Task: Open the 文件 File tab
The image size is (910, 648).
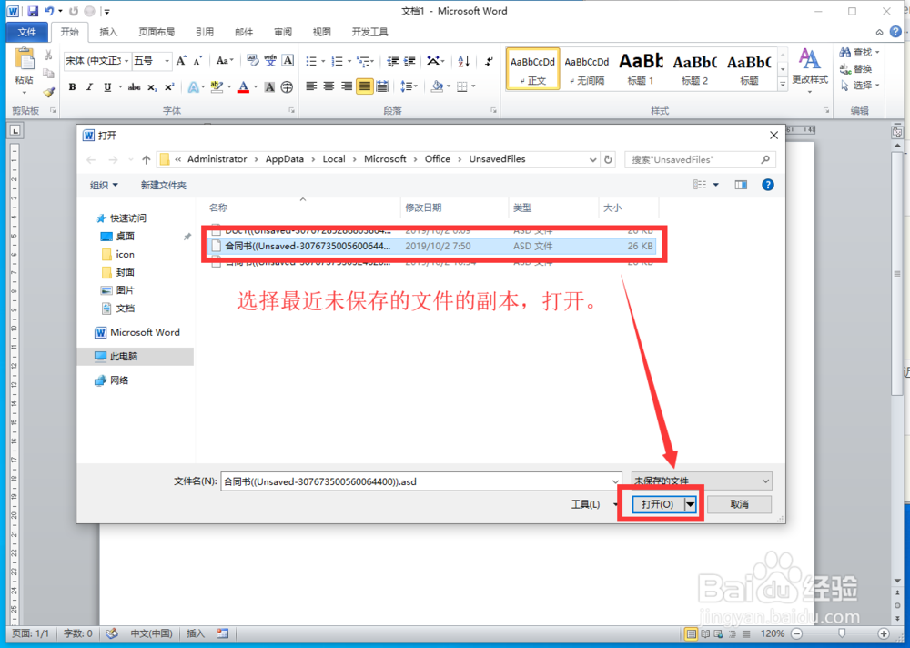Action: pos(26,32)
